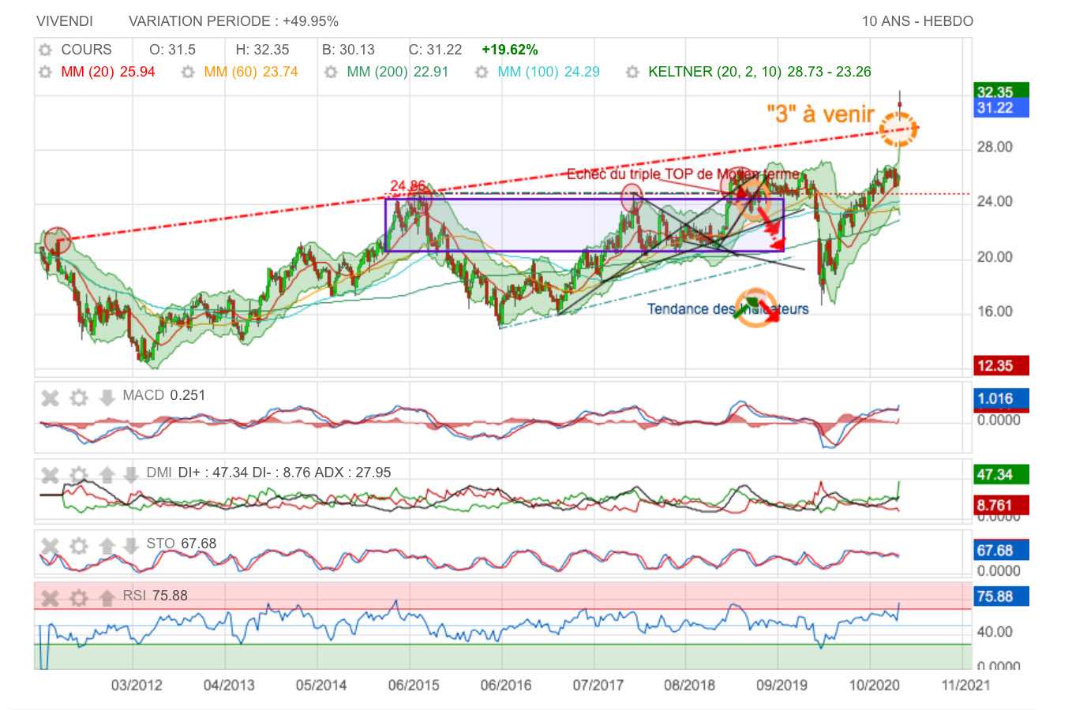Click the red 12.35 low price tag
The width and height of the screenshot is (1072, 710).
click(x=1001, y=365)
